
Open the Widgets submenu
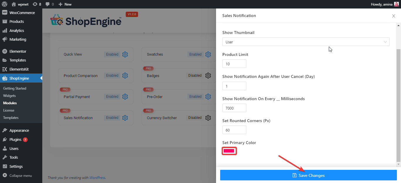click(9, 95)
